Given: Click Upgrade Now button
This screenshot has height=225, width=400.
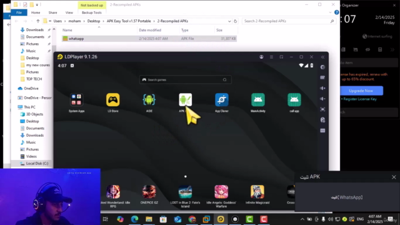Looking at the screenshot, I should pyautogui.click(x=361, y=91).
